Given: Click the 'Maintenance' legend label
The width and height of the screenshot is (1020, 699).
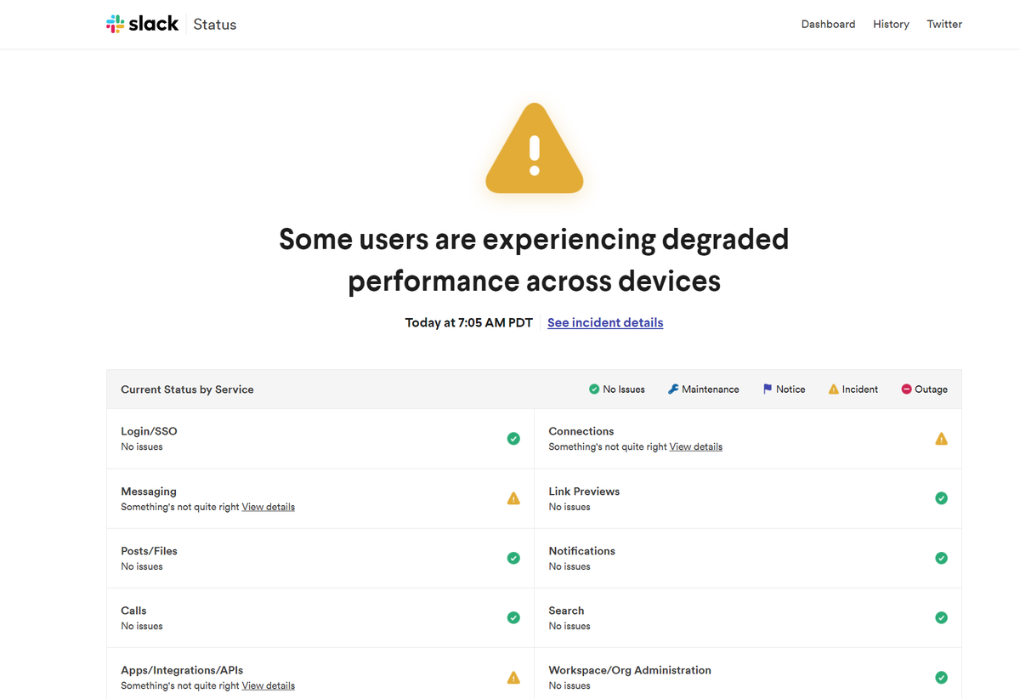Looking at the screenshot, I should tap(711, 389).
